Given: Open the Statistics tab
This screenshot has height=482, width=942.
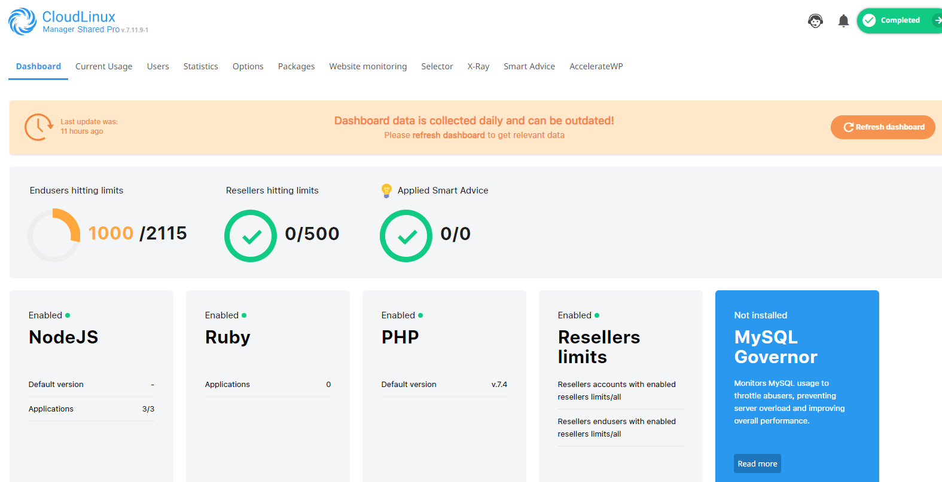Looking at the screenshot, I should coord(200,66).
